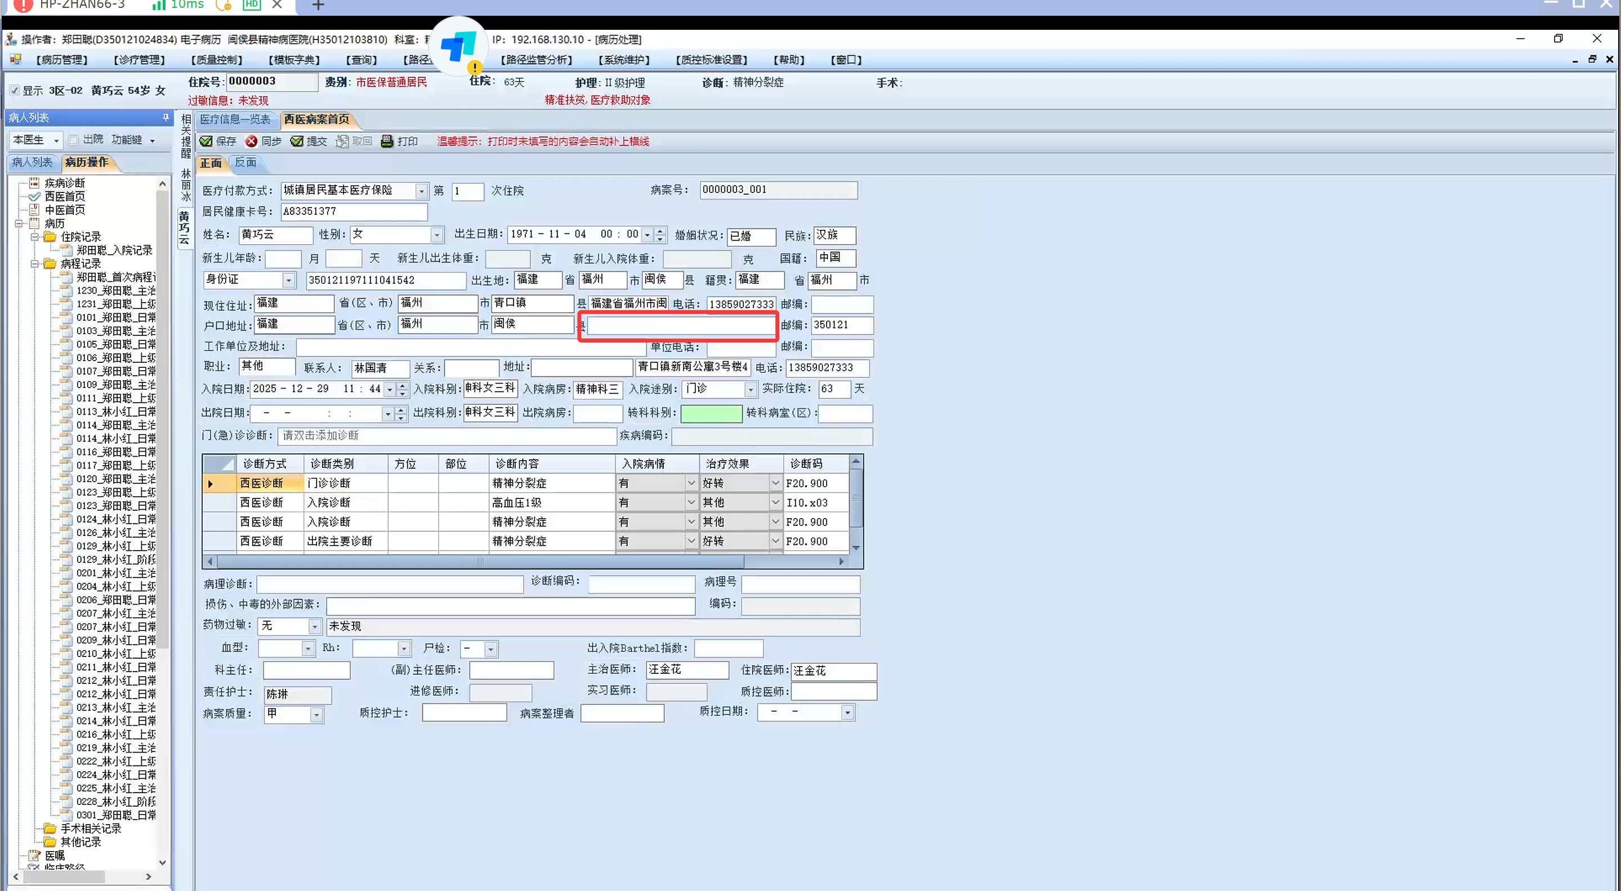Click the 同步 red sync icon
The height and width of the screenshot is (891, 1621).
(251, 142)
